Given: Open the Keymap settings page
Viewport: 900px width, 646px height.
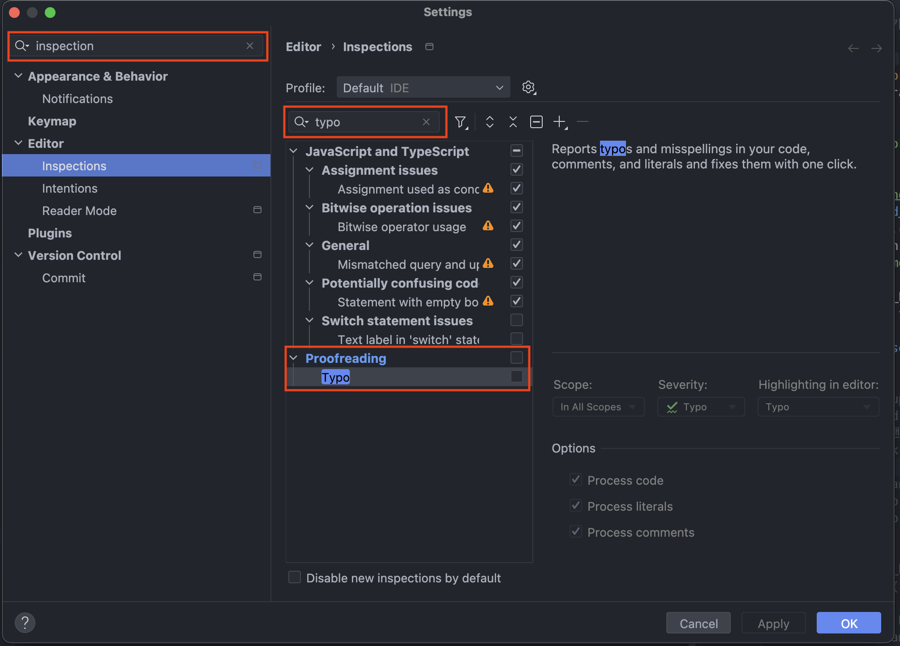Looking at the screenshot, I should 52,121.
